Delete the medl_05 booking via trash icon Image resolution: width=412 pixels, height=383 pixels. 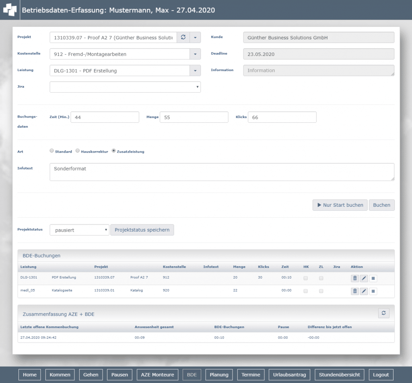(355, 291)
